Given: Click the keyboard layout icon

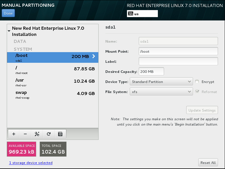Looking at the screenshot, I should pos(131,14).
